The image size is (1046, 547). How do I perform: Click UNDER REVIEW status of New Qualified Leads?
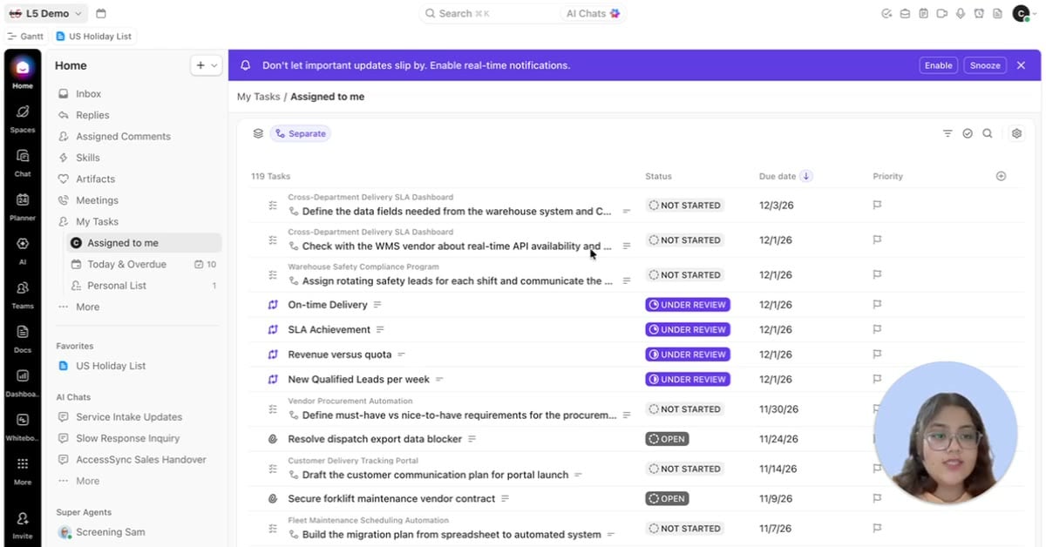688,380
